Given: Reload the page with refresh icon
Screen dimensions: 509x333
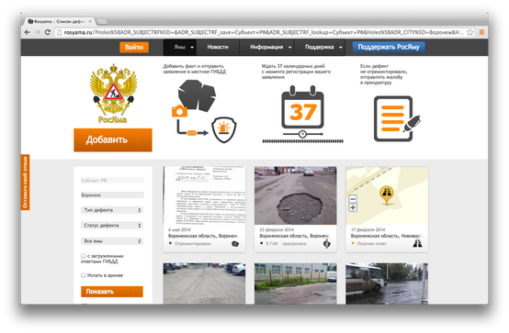Looking at the screenshot, I should point(48,32).
